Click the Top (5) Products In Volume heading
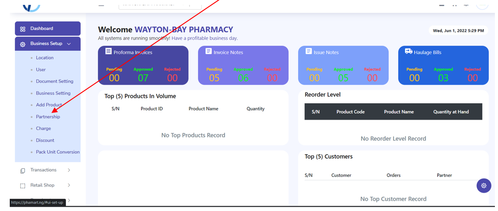 pyautogui.click(x=140, y=96)
